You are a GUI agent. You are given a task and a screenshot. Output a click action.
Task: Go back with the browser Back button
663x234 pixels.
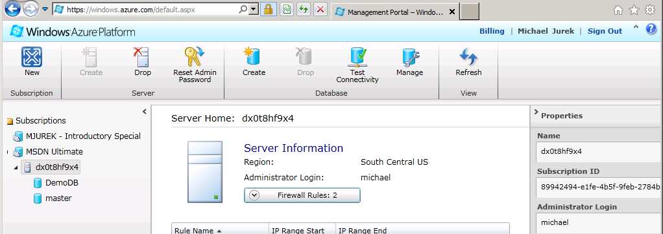pyautogui.click(x=13, y=9)
